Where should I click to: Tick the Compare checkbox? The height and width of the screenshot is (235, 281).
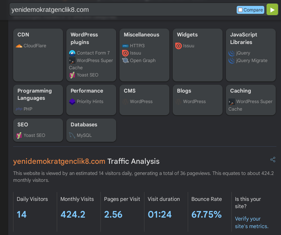coord(240,10)
